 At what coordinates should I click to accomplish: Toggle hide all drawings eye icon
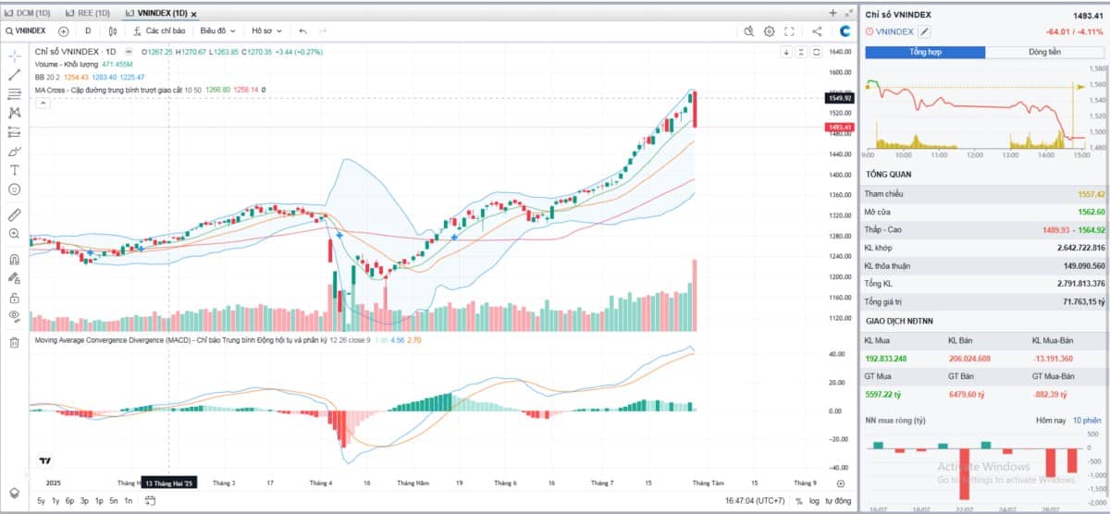(x=15, y=317)
